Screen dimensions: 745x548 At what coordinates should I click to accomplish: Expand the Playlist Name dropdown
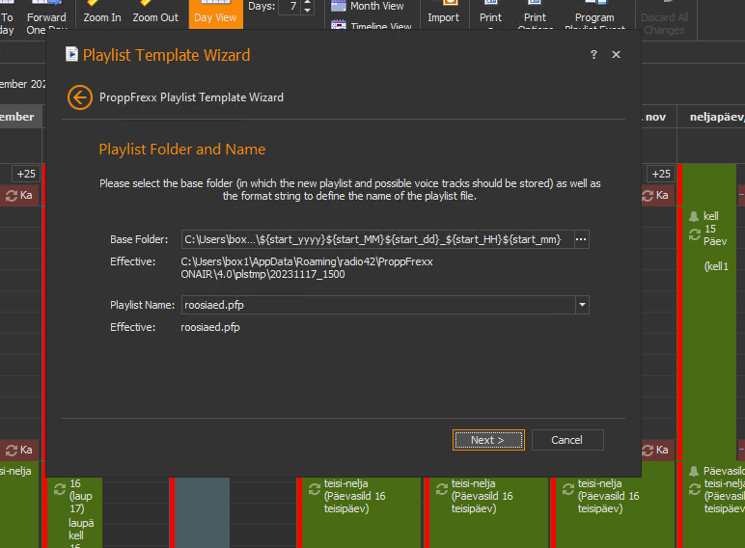tap(581, 305)
